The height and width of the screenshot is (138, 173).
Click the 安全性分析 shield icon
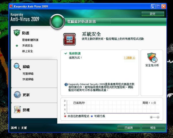coord(152,58)
